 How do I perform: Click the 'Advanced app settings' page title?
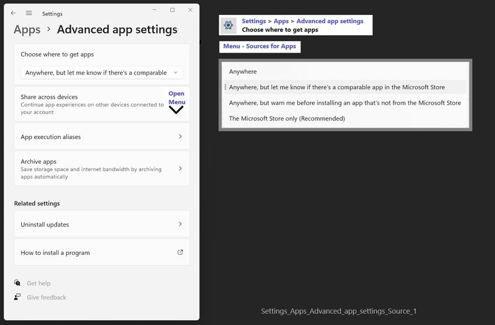click(x=117, y=29)
